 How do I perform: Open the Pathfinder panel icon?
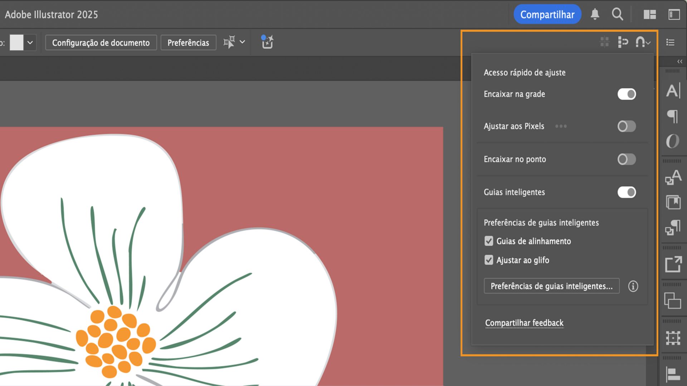[x=673, y=301]
